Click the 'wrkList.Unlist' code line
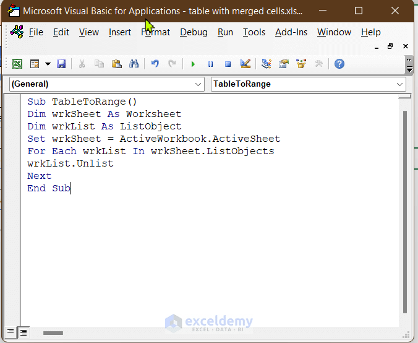Screen dimensions: 418x343 pos(70,163)
